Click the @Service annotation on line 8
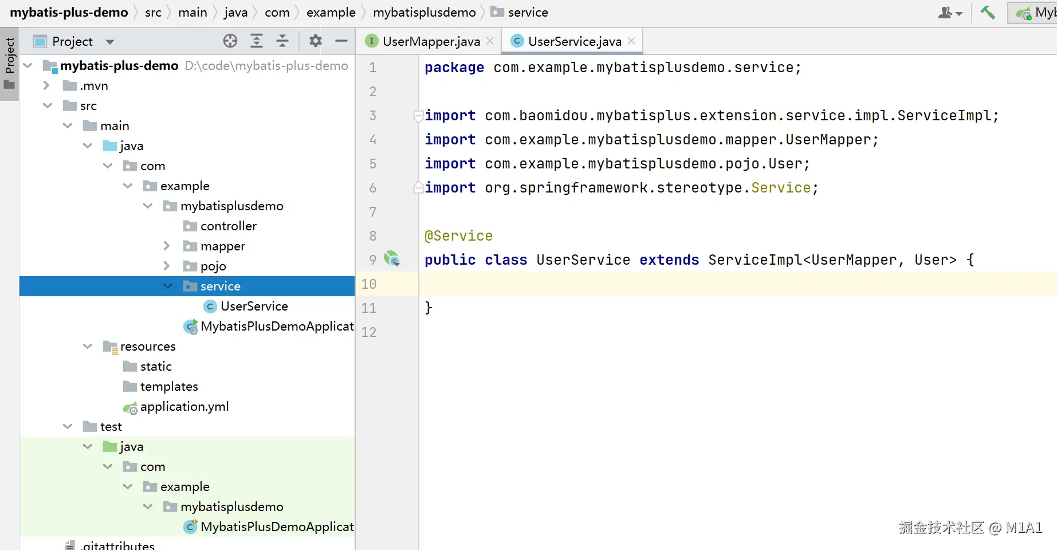Viewport: 1057px width, 550px height. (458, 235)
